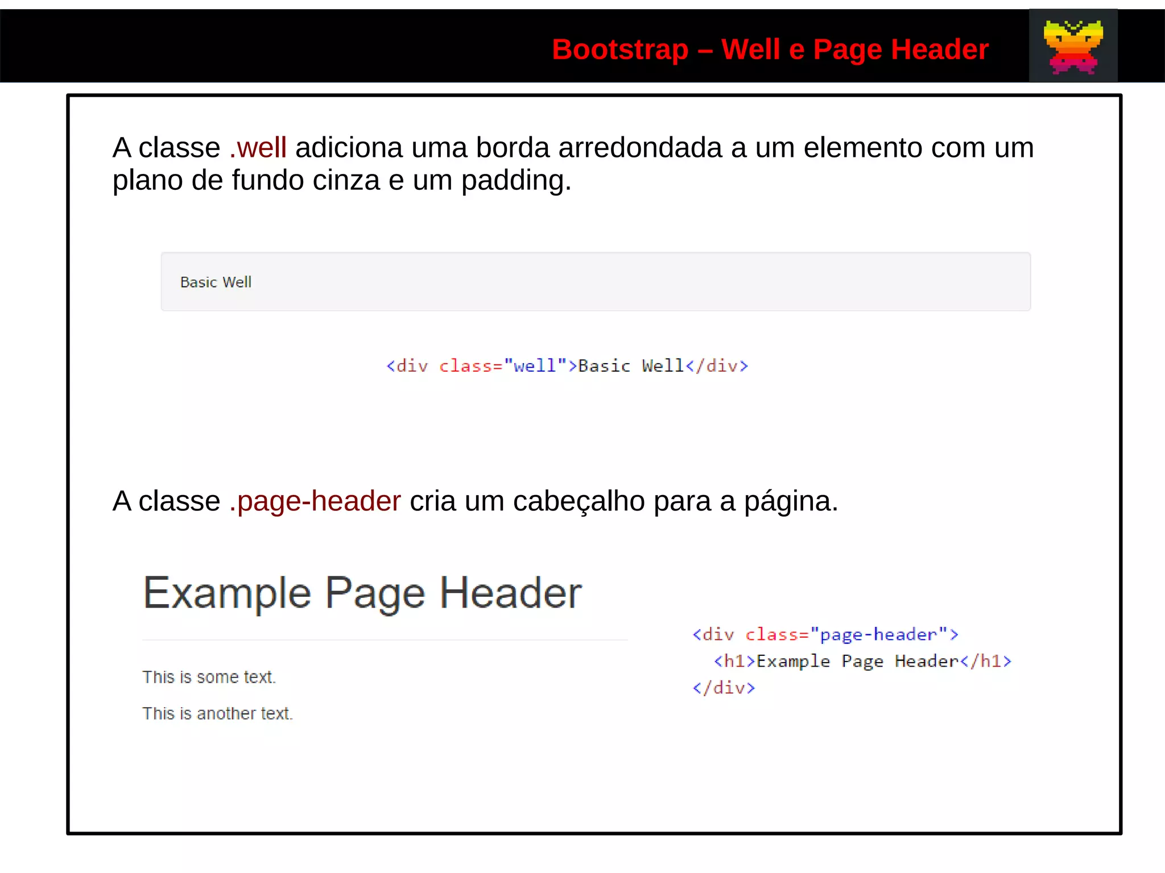The height and width of the screenshot is (873, 1165).
Task: Click the 'Basic Well' text inside the well
Action: tap(216, 282)
